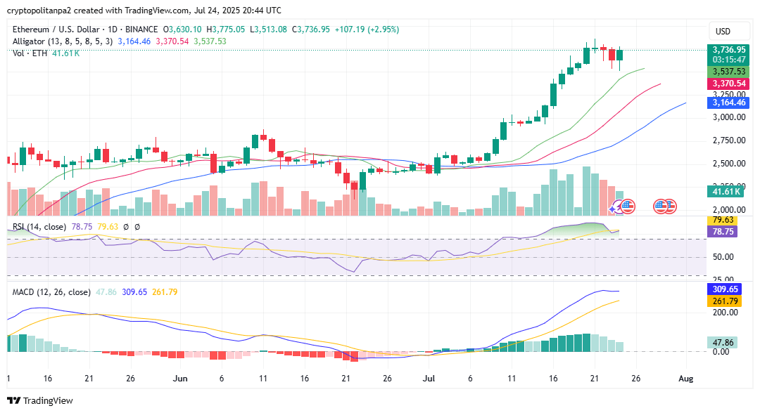Viewport: 760px width, 413px height.
Task: Click the Jul label on the time axis
Action: [x=429, y=378]
